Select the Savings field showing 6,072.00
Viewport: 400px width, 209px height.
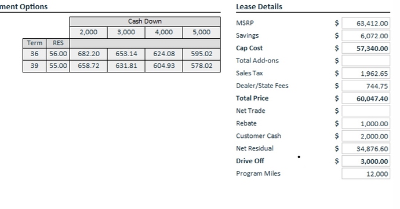pos(366,36)
